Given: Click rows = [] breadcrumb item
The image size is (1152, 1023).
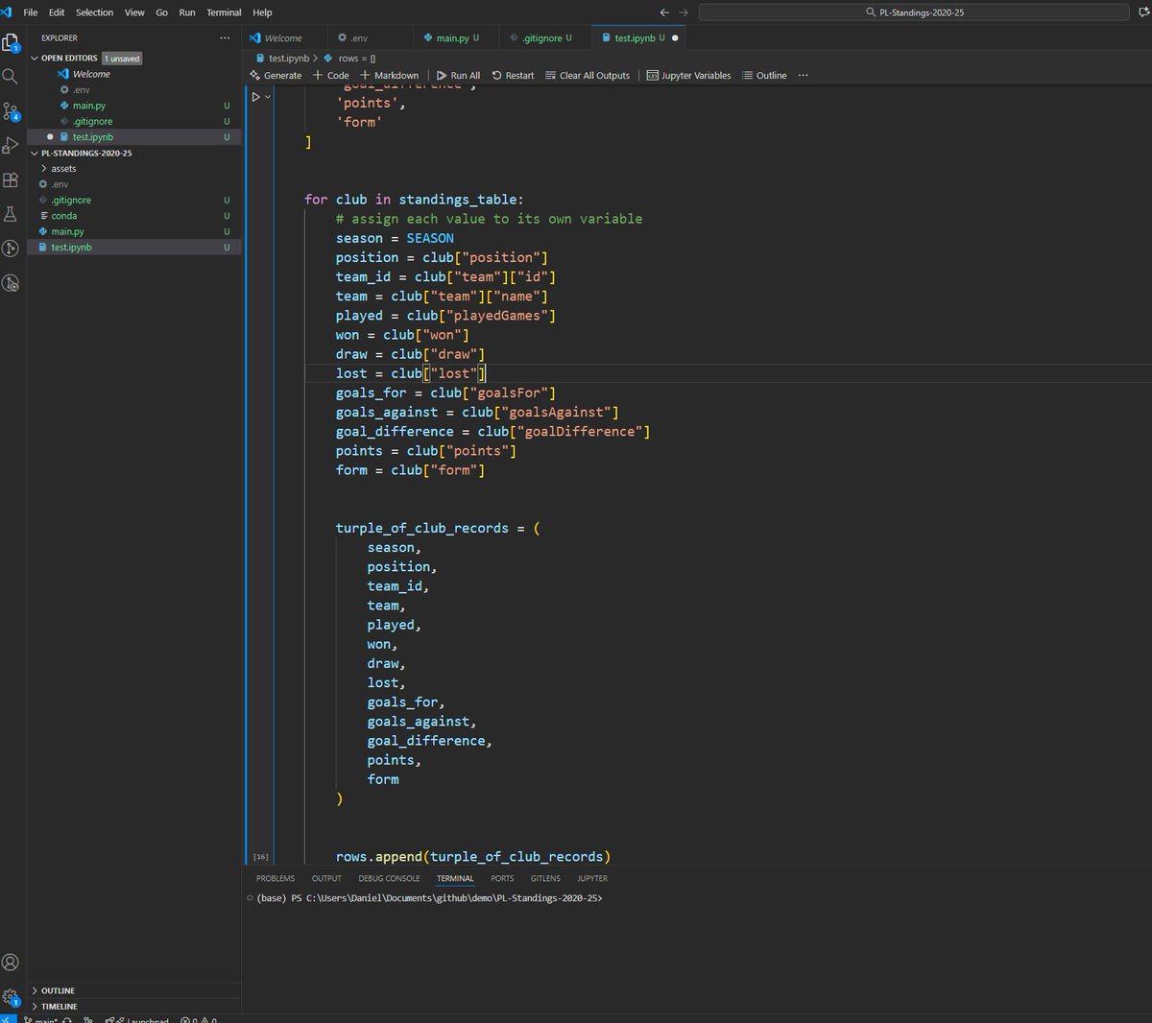Looking at the screenshot, I should [349, 59].
